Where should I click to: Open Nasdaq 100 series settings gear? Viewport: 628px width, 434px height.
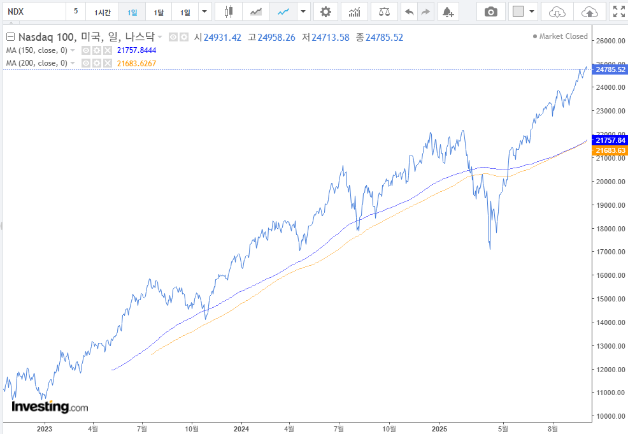[184, 37]
